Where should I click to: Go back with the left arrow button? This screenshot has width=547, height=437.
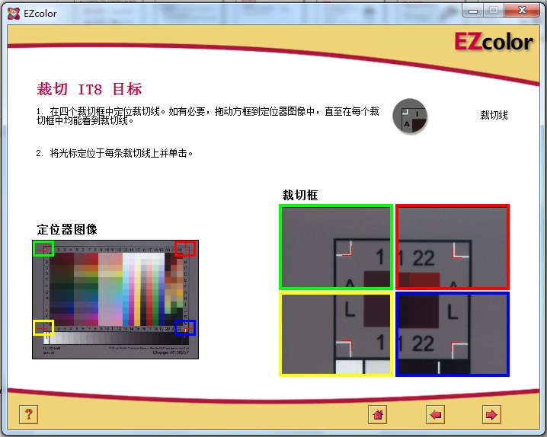435,414
